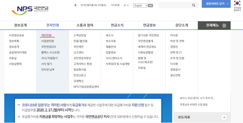Image resolution: width=243 pixels, height=123 pixels.
Task: Expand 보도자료 with the plus icon
Action: [224, 117]
